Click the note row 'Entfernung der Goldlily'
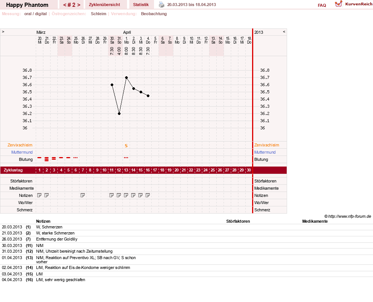 (x=57, y=239)
